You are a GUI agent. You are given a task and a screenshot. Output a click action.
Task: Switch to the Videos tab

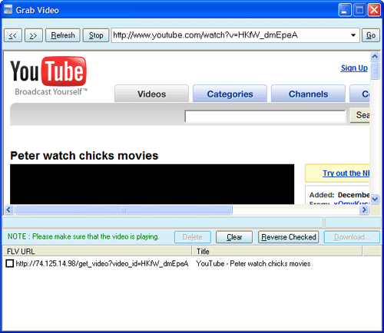[x=151, y=94]
